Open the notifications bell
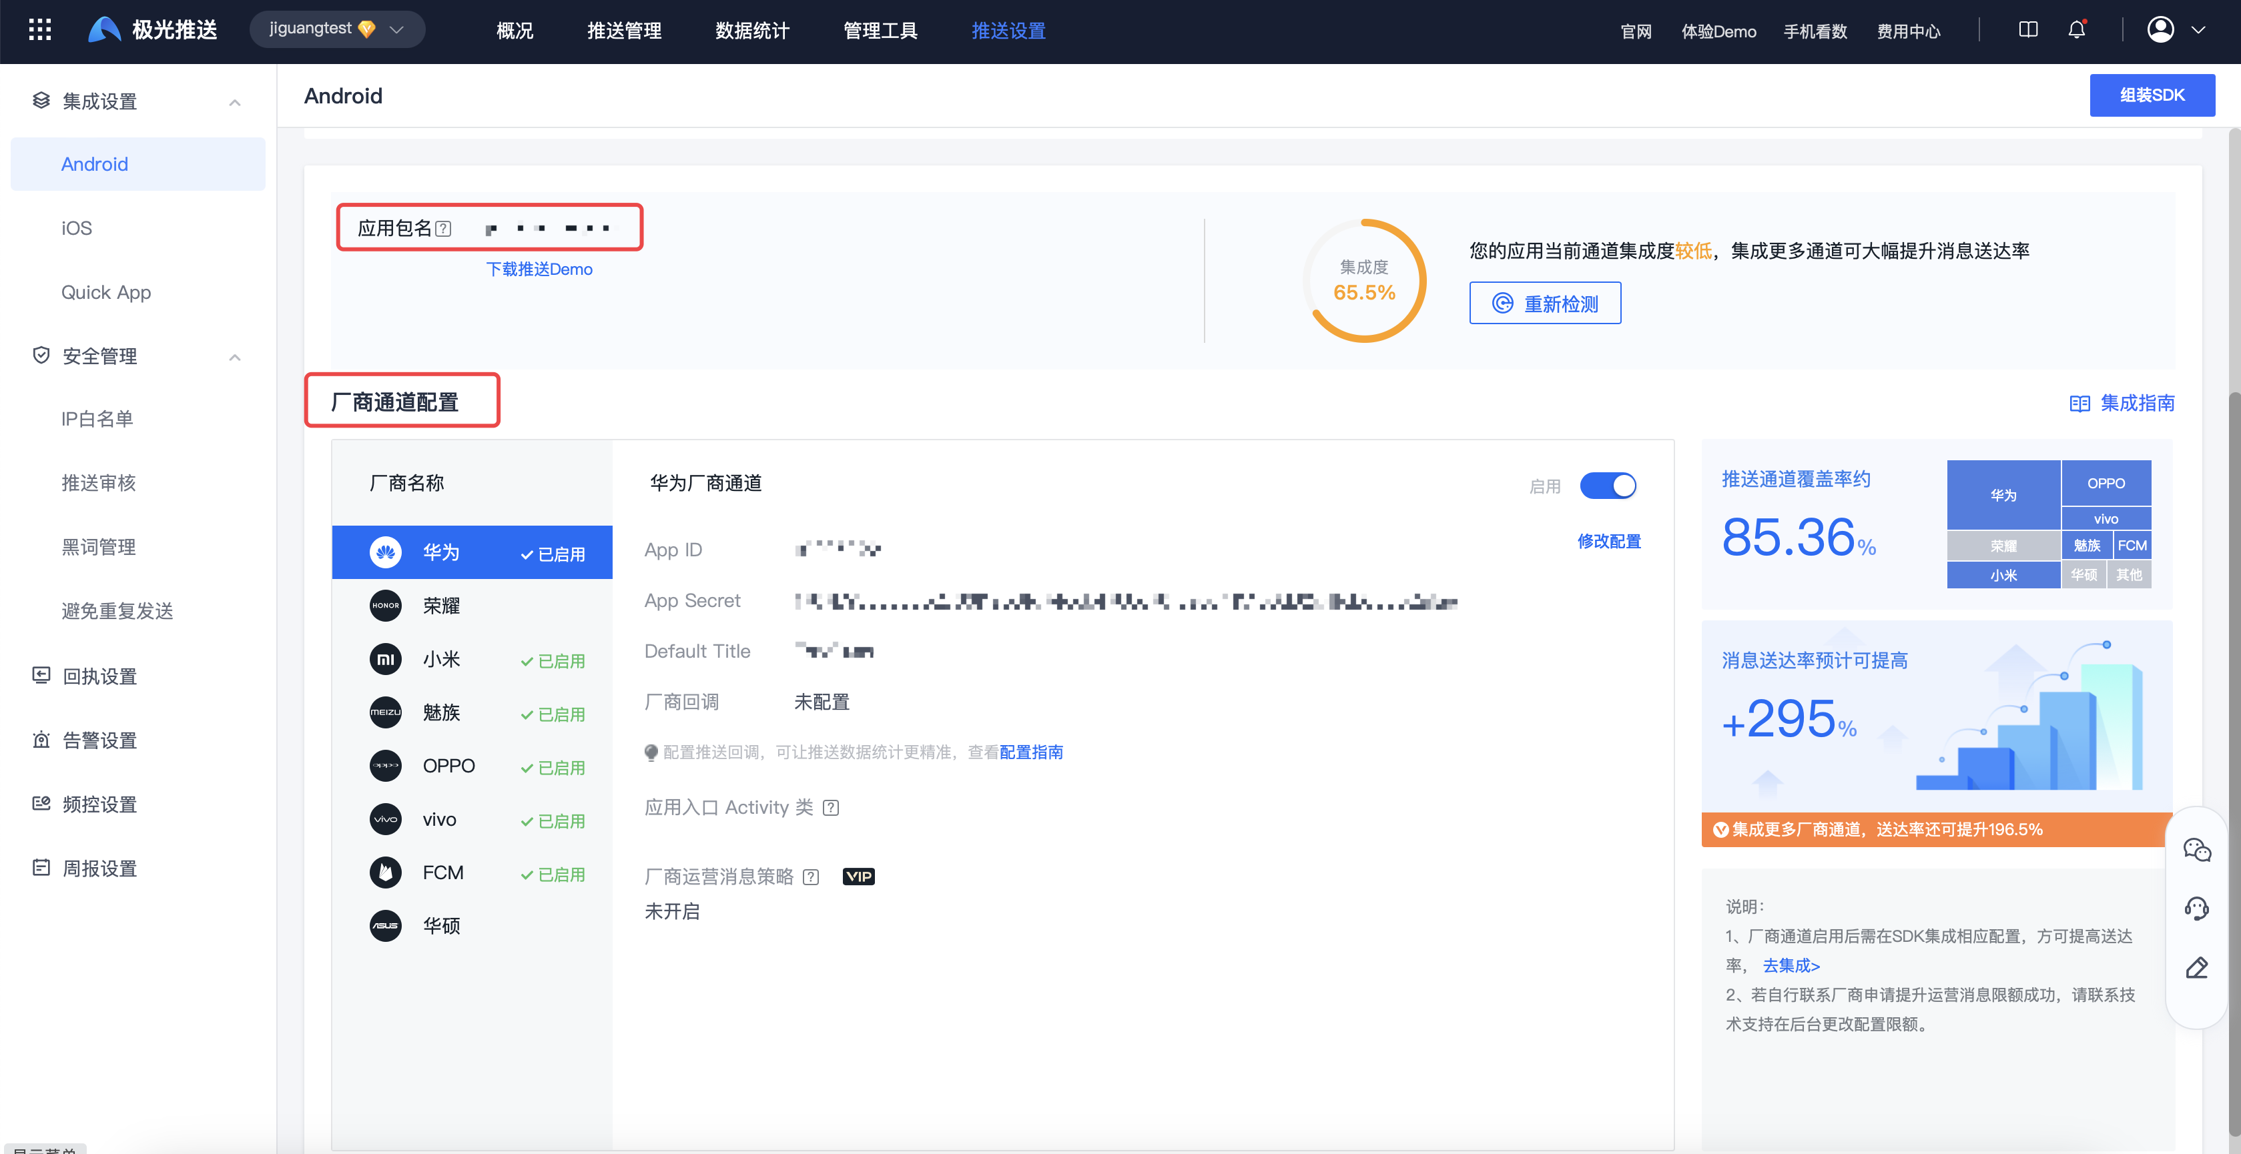This screenshot has width=2241, height=1154. pos(2077,29)
